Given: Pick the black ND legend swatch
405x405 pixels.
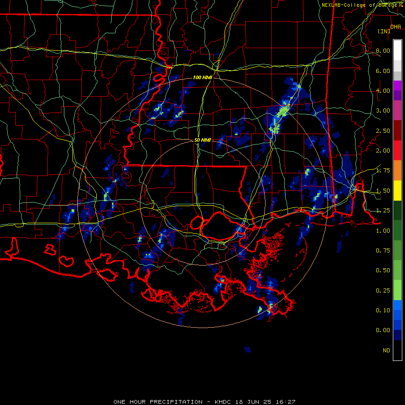Looking at the screenshot, I should tap(397, 350).
